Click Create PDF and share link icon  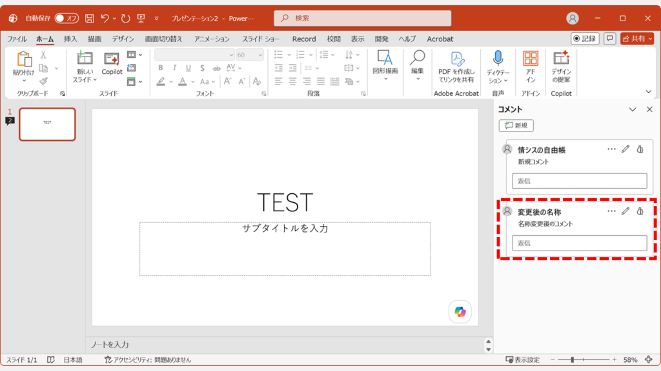pos(456,59)
